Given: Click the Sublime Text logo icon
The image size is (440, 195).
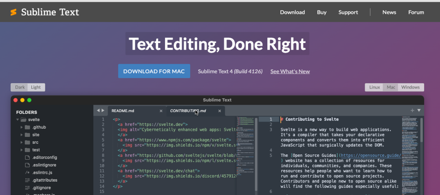Looking at the screenshot, I should click(x=13, y=12).
